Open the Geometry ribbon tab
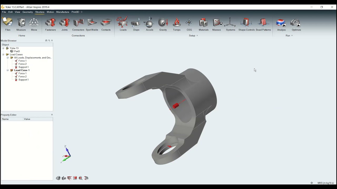This screenshot has width=337, height=189. click(28, 12)
